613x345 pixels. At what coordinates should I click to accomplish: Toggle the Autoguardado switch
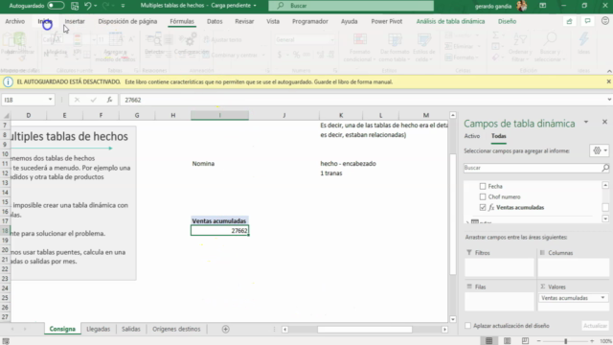point(56,6)
